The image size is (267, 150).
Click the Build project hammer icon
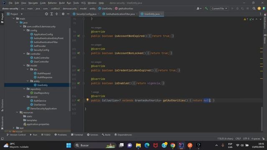(x=206, y=8)
